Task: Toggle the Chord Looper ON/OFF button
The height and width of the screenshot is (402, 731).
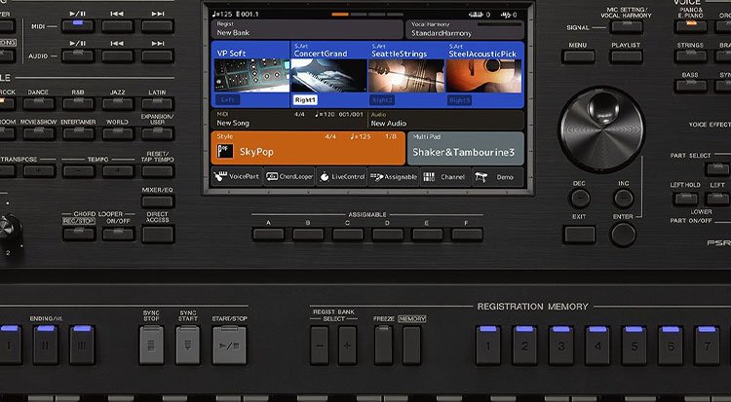Action: pyautogui.click(x=118, y=234)
